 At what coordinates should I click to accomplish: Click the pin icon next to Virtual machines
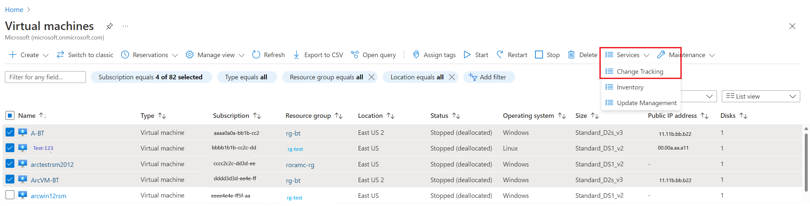coord(109,26)
